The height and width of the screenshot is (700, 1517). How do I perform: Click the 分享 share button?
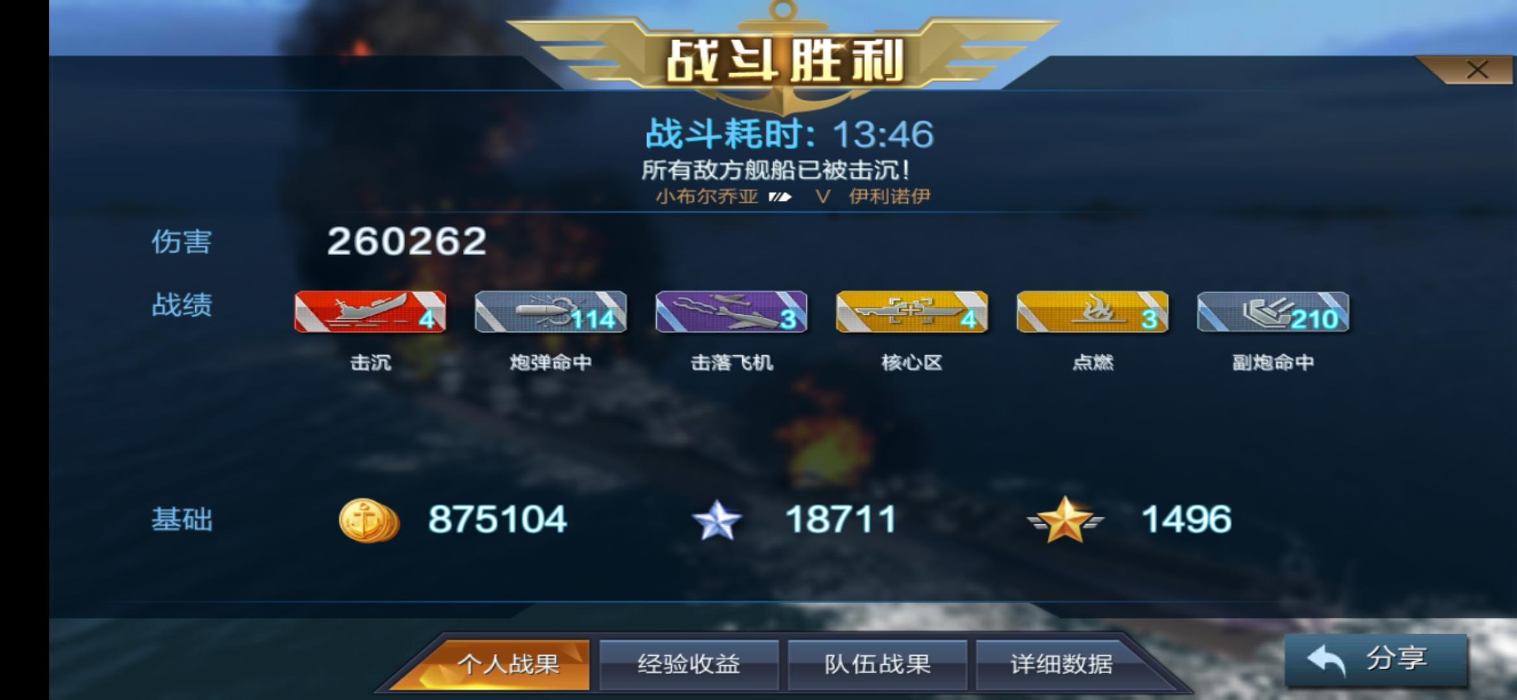click(x=1376, y=660)
